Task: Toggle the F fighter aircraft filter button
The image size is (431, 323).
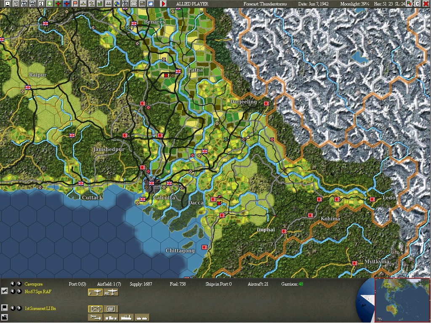Action: click(x=96, y=292)
